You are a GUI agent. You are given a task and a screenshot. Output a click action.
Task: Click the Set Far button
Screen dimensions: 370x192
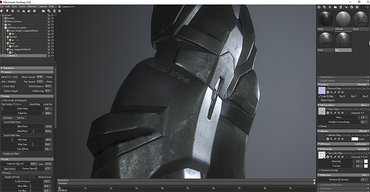coord(21,118)
